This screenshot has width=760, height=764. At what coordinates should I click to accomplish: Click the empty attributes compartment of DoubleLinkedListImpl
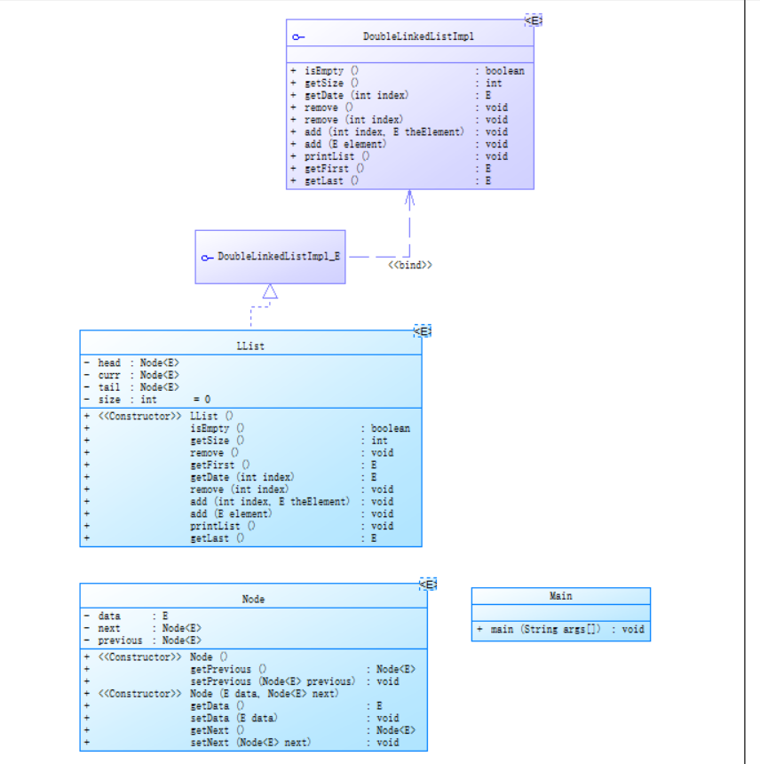click(x=410, y=54)
